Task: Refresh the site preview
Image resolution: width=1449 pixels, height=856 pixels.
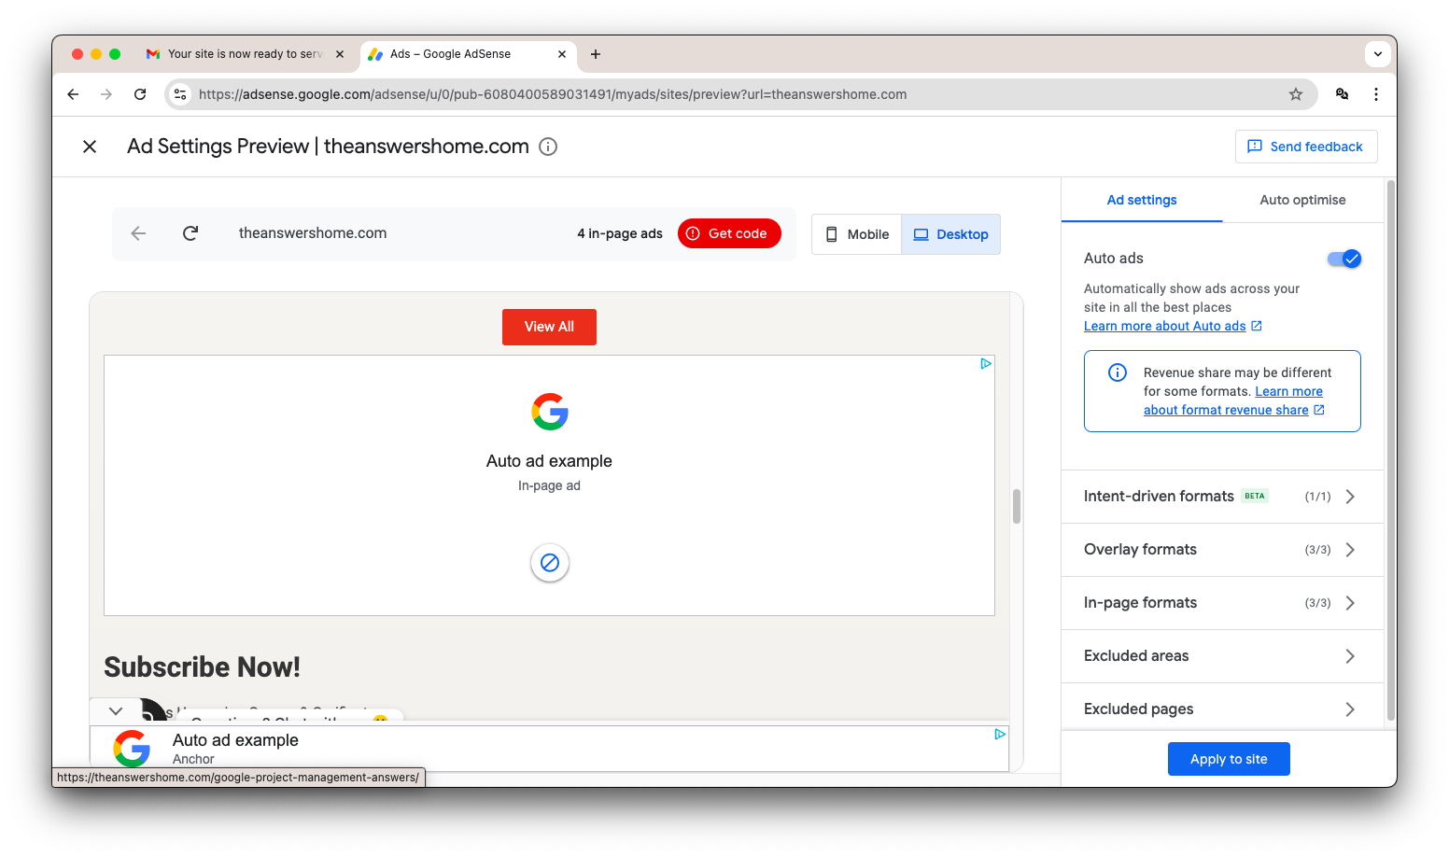Action: (190, 233)
